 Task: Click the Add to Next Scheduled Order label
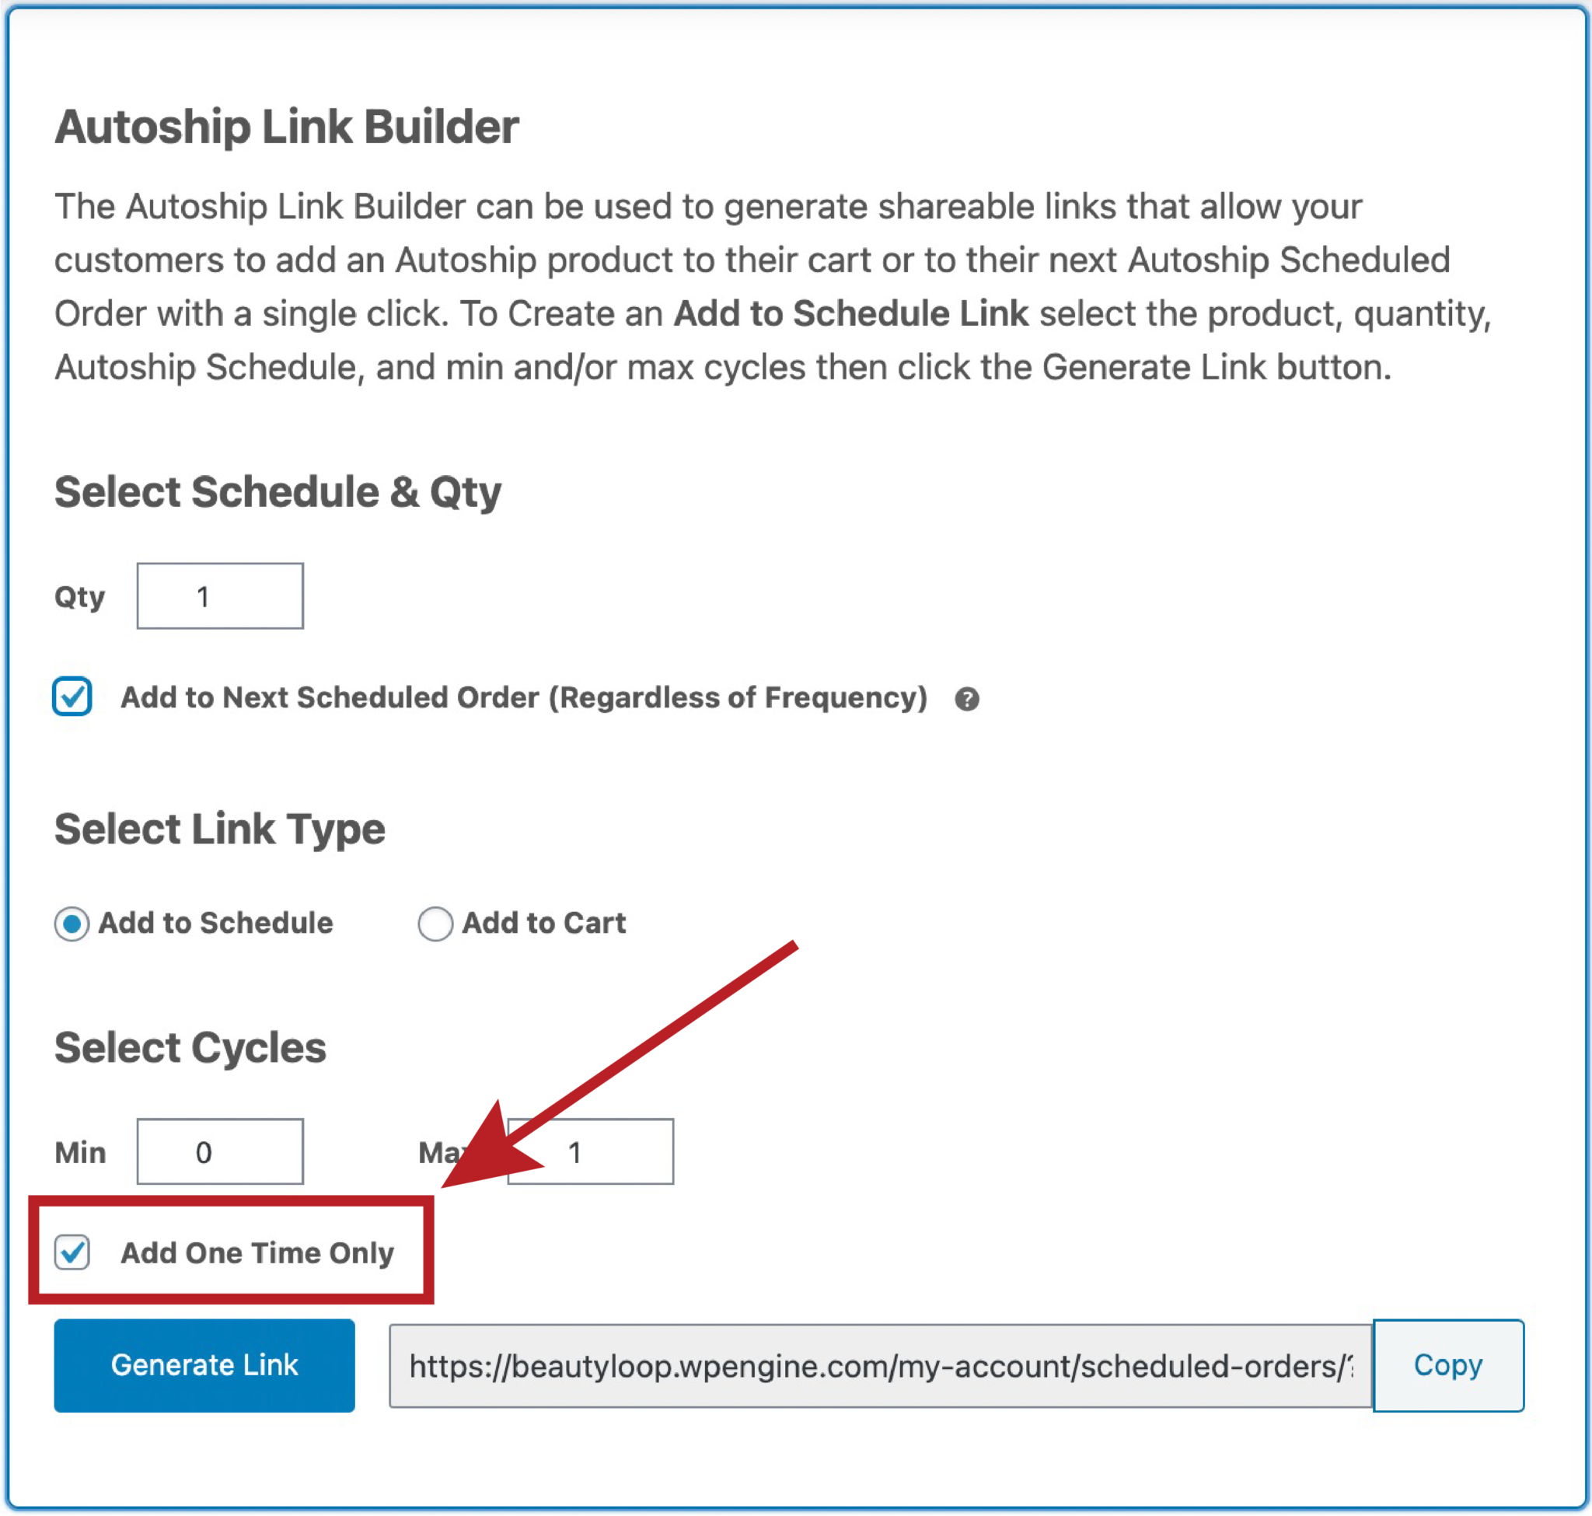(x=525, y=697)
